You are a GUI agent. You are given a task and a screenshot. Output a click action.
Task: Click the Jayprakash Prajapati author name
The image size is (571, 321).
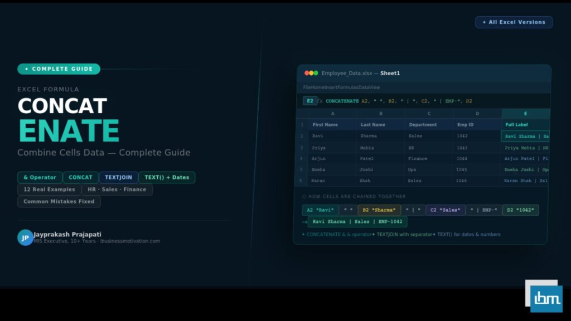(67, 235)
